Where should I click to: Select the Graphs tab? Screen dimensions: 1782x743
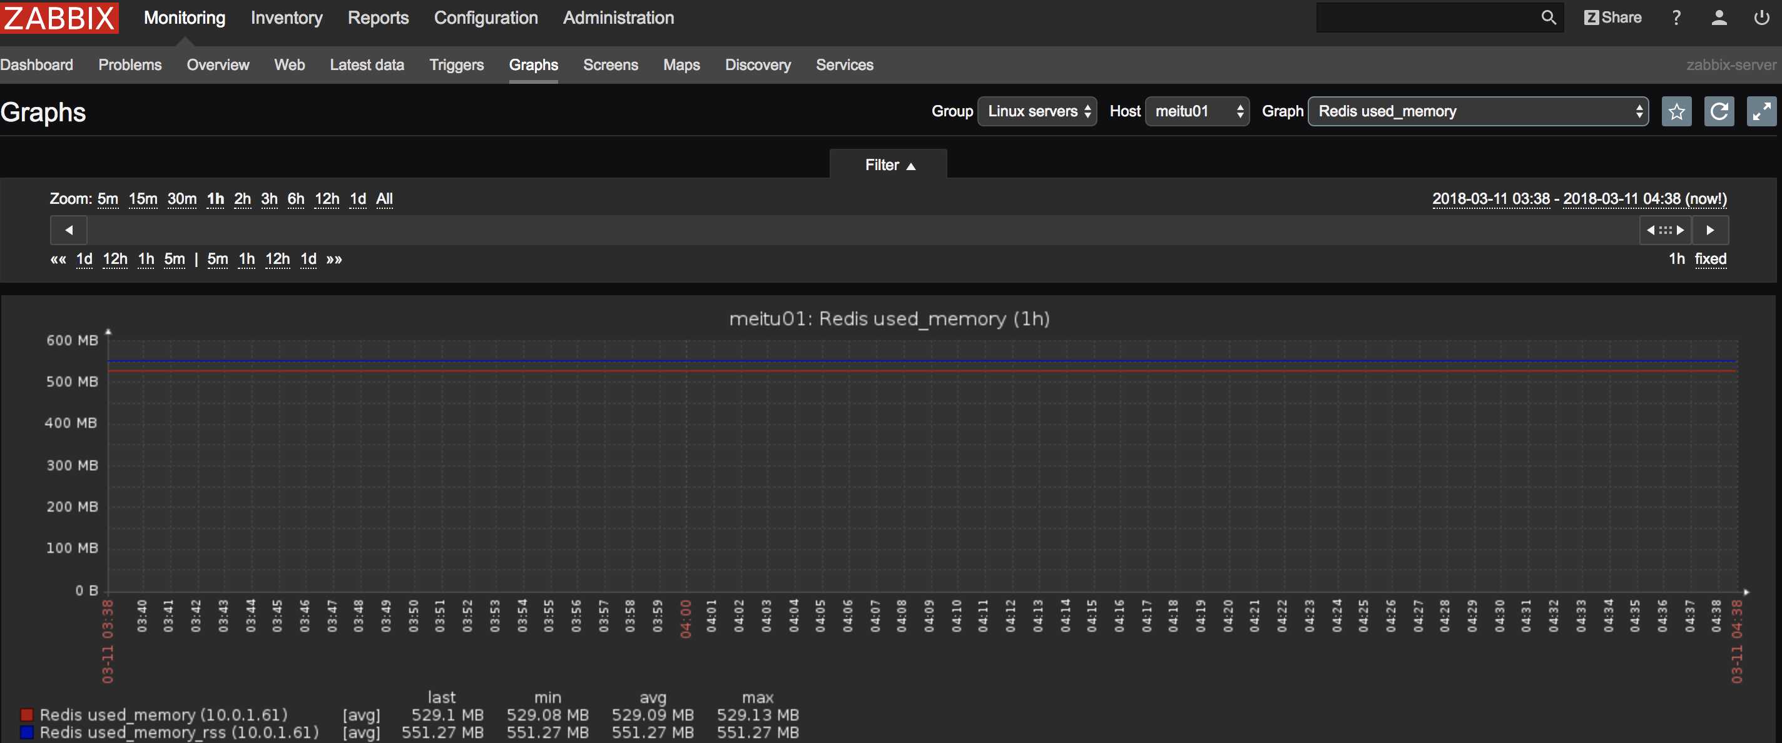pos(532,65)
